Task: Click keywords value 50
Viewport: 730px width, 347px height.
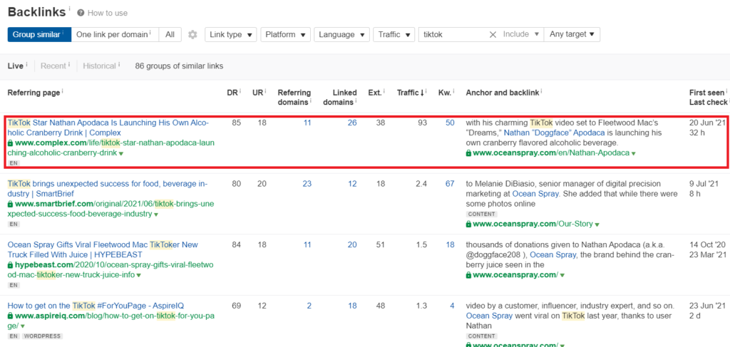Action: [450, 123]
